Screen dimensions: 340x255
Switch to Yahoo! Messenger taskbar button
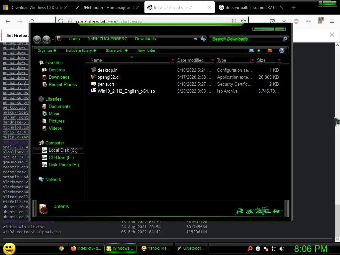coord(155,248)
